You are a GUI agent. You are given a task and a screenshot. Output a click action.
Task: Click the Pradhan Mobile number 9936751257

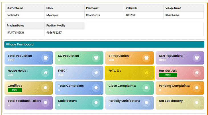pos(54,33)
